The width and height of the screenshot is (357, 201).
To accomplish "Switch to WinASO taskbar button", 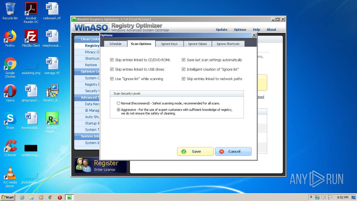I will (x=69, y=197).
